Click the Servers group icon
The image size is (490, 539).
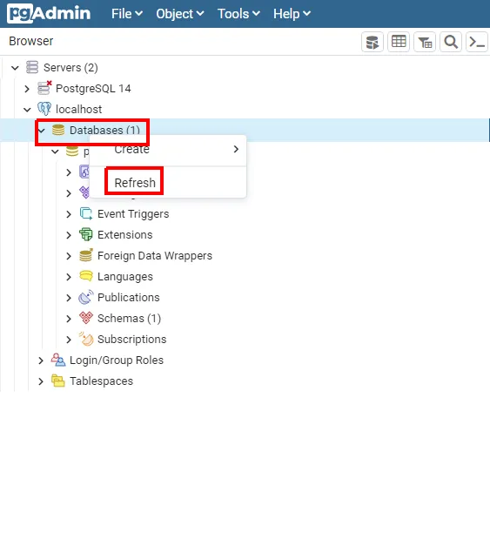(32, 67)
